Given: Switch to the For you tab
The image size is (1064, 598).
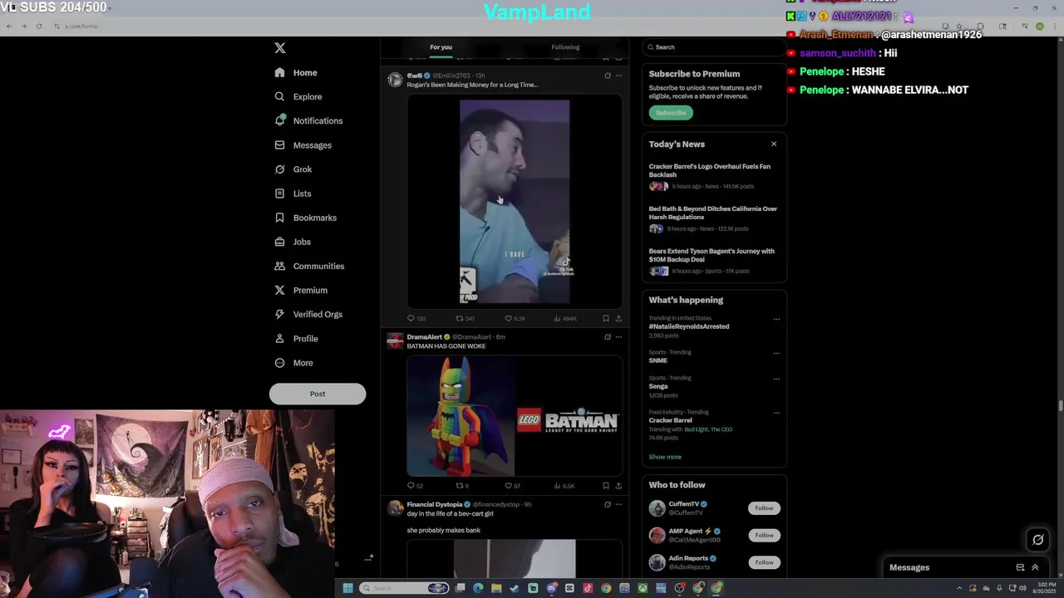Looking at the screenshot, I should [441, 47].
